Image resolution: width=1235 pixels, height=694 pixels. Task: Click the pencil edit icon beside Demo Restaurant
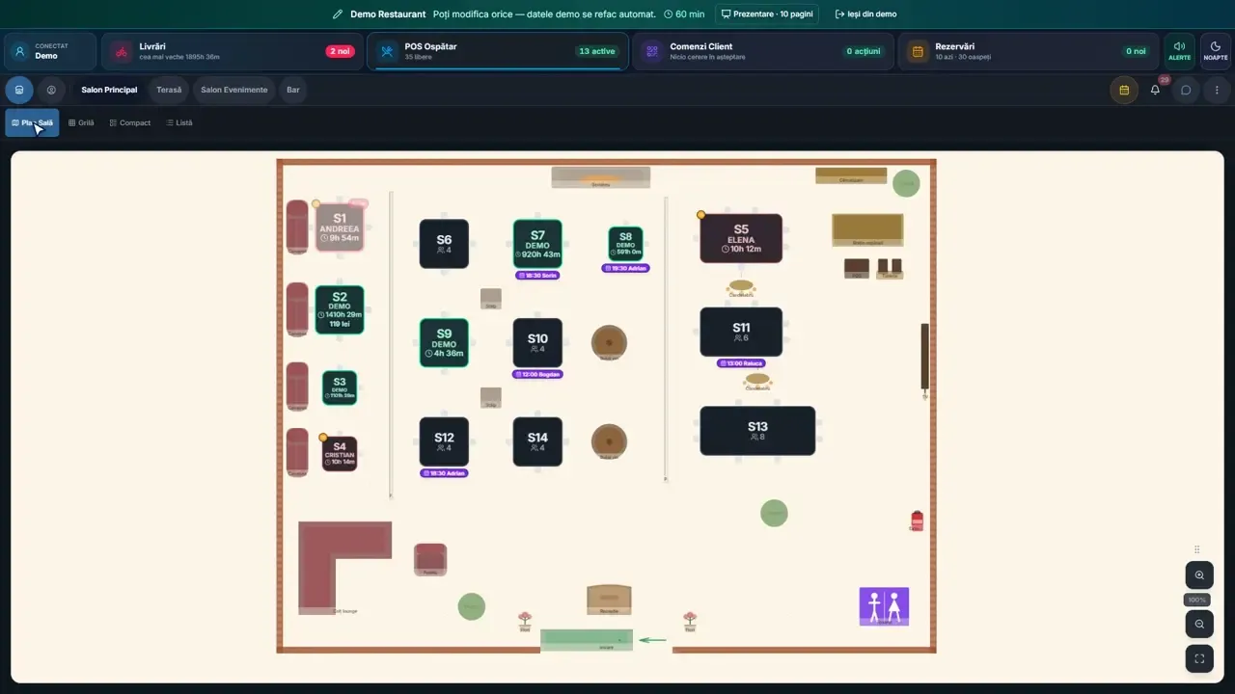pyautogui.click(x=338, y=14)
